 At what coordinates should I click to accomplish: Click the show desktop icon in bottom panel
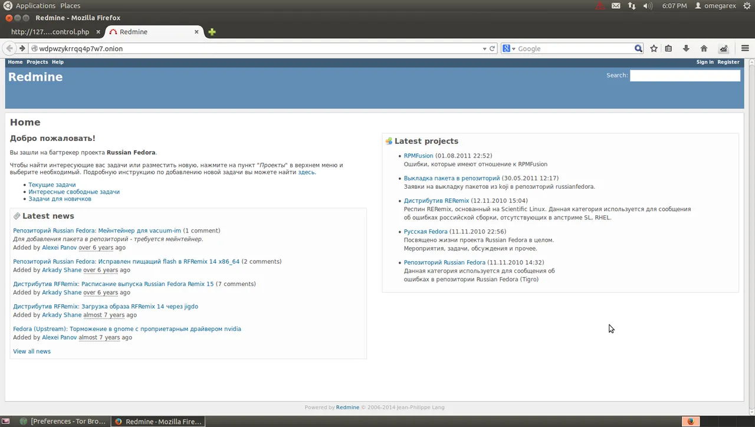pyautogui.click(x=6, y=421)
